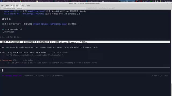Open the fifth terminal menu (标签)

(x=23, y=5)
